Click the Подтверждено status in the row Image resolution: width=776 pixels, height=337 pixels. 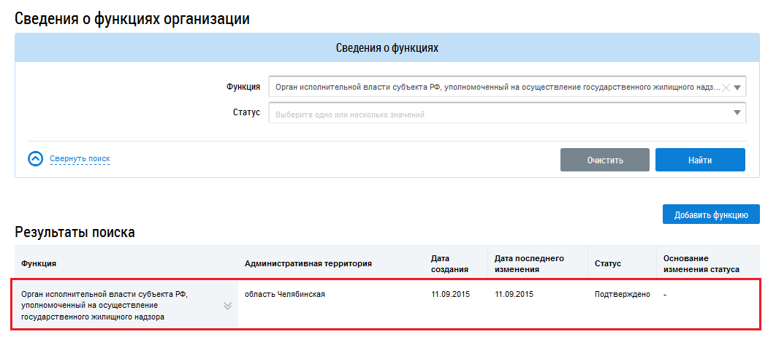coord(622,295)
